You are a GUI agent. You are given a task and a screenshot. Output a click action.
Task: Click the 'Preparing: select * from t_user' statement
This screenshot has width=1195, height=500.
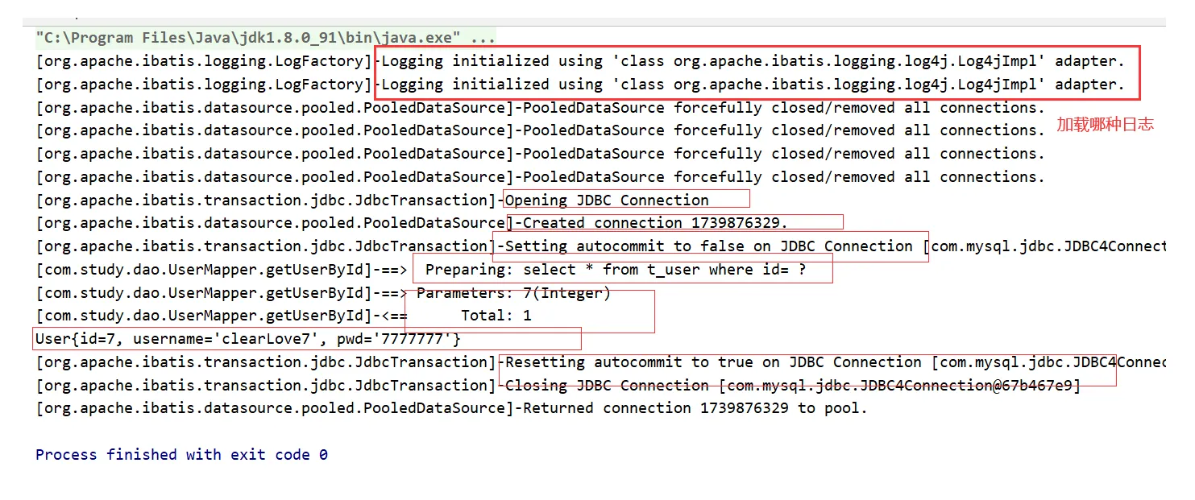pyautogui.click(x=615, y=270)
